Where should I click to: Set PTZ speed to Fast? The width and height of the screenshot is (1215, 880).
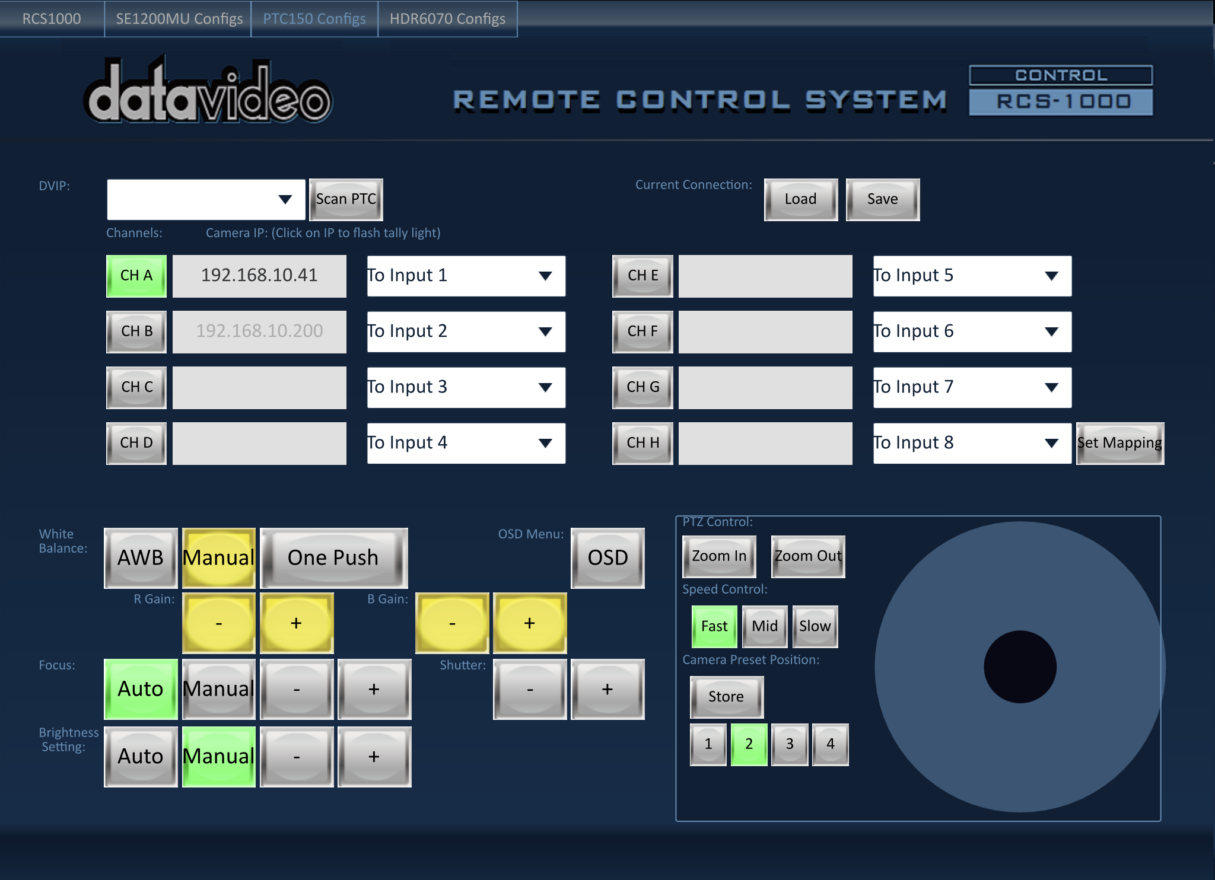pos(714,626)
